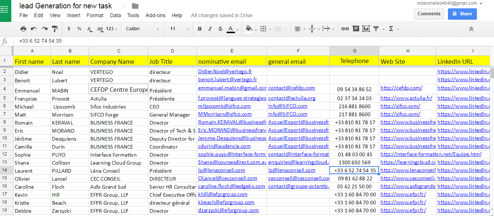Star the spreadsheet
494x216 pixels.
point(124,5)
